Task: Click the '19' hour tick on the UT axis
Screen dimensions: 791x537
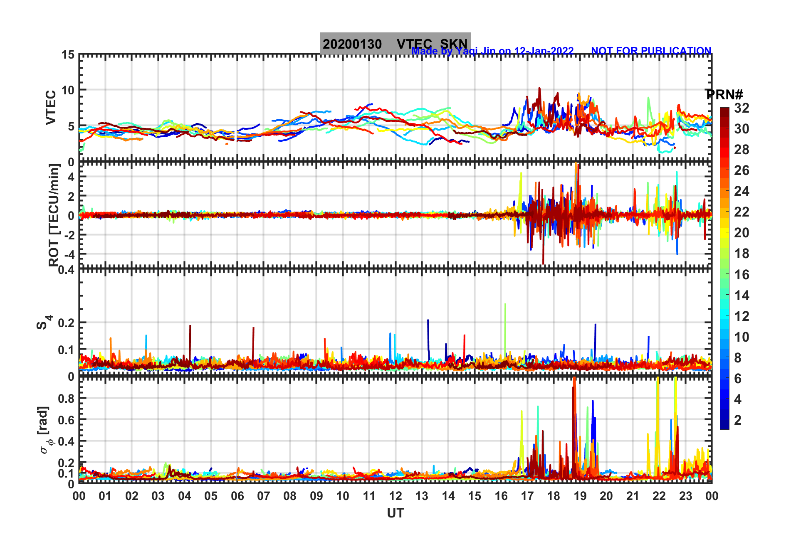Action: (x=580, y=496)
